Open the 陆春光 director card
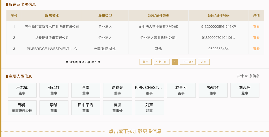This screenshot has height=137, width=269. coord(117,90)
